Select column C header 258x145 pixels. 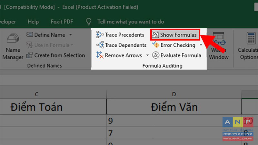pos(53,94)
